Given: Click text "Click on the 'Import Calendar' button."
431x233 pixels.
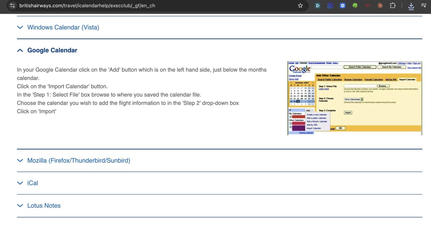Looking at the screenshot, I should coord(62,86).
